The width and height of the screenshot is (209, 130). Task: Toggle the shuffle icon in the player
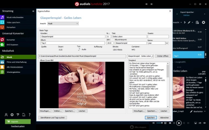(200, 123)
